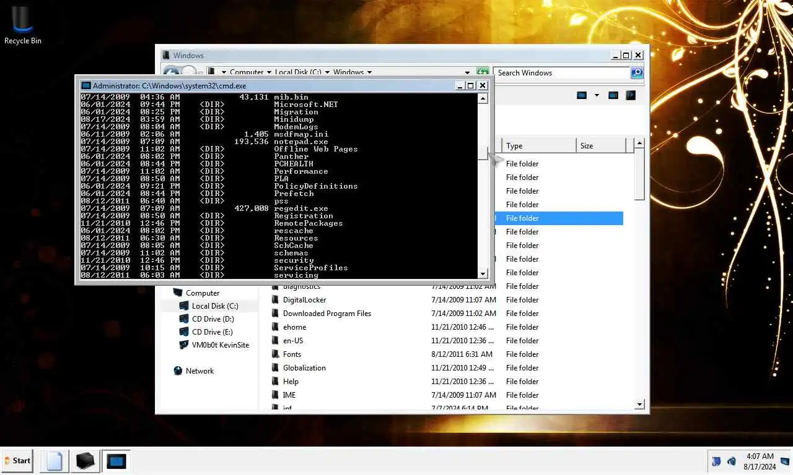
Task: Click the Start button on taskbar
Action: [x=17, y=460]
